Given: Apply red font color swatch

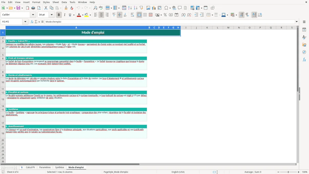Looking at the screenshot, I should pyautogui.click(x=79, y=15).
